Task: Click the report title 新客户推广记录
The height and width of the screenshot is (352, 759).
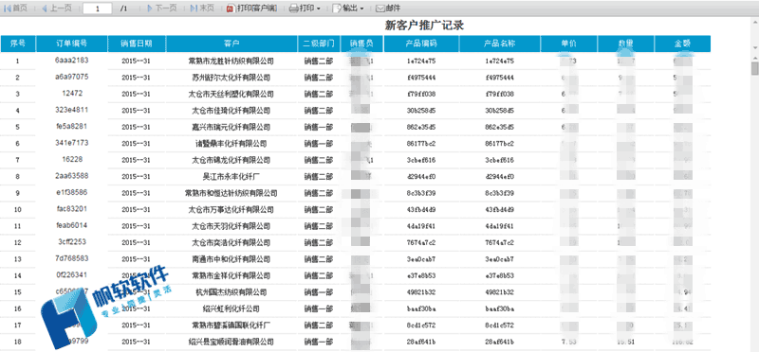Action: click(x=424, y=26)
